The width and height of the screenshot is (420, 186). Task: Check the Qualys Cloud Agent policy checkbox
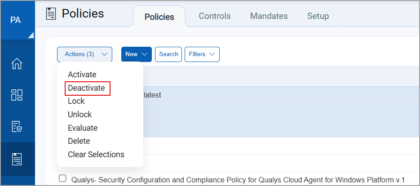point(62,178)
